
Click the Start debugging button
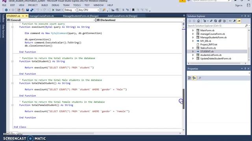[x=56, y=10]
